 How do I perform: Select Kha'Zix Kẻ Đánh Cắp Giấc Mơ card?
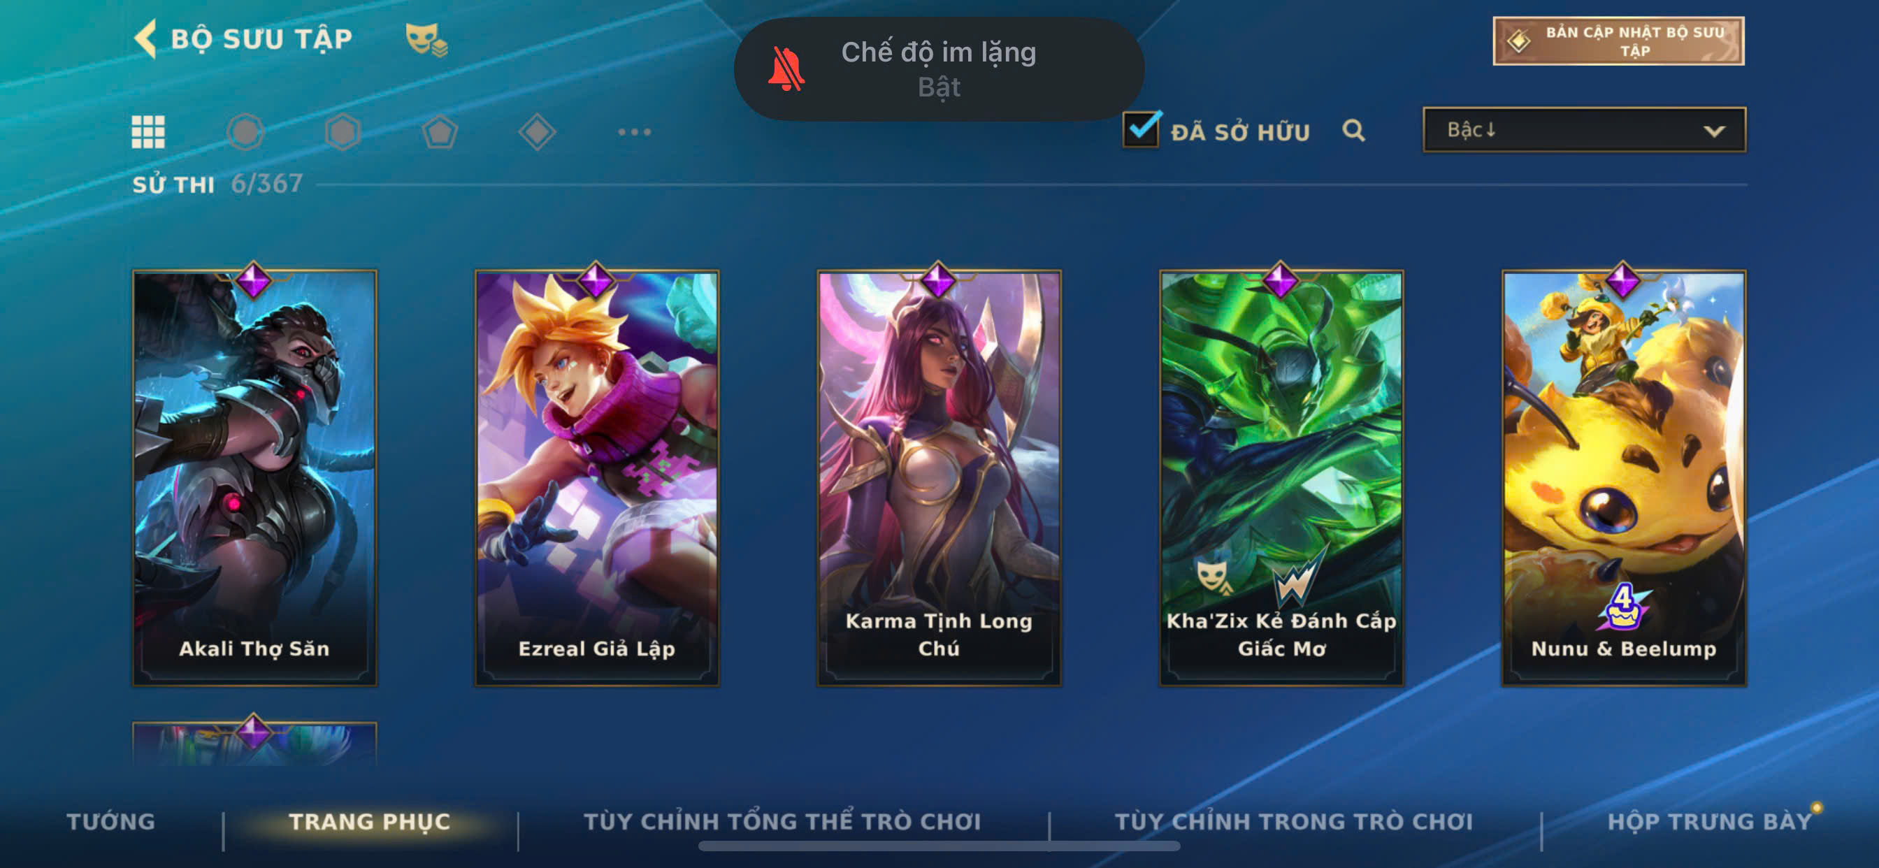(1281, 478)
